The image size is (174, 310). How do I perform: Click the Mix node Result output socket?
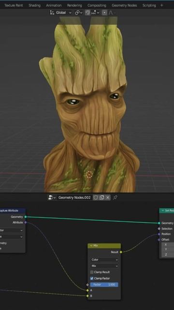[121, 252]
